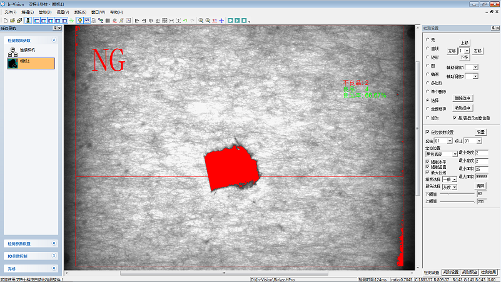
Task: Click the blue four-arrow pan icon
Action: click(x=221, y=21)
